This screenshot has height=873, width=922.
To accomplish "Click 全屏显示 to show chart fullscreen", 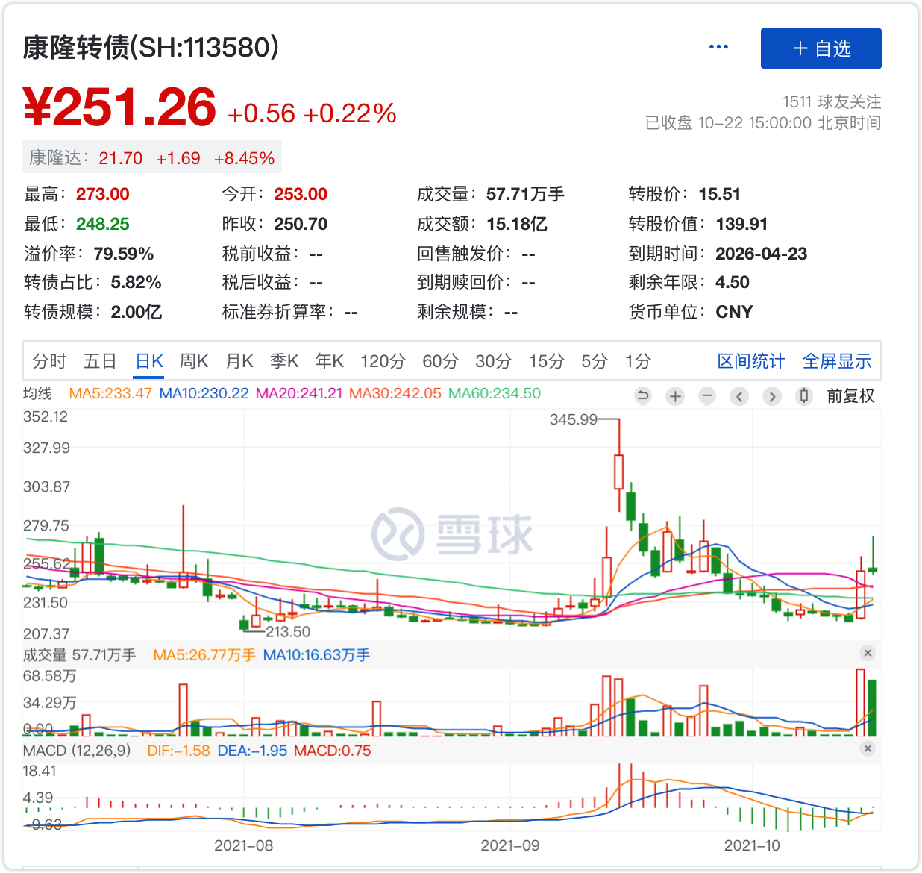I will (836, 361).
